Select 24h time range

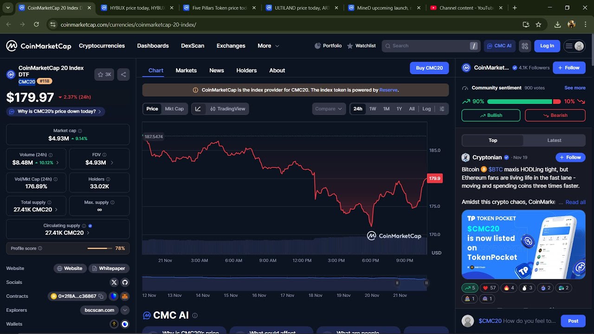[x=358, y=109]
